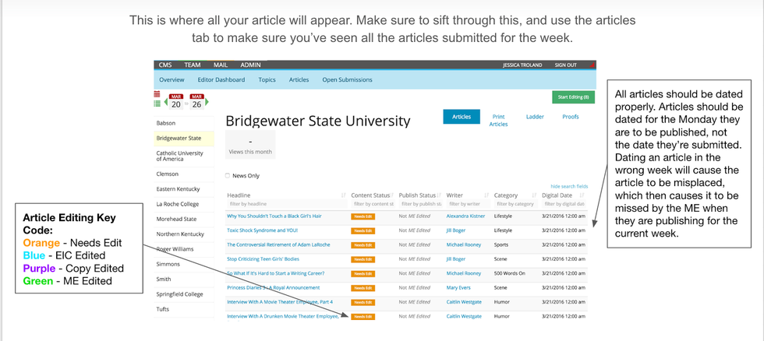Viewport: 764px width, 341px height.
Task: Go to previous week with left arrow
Action: tap(164, 103)
